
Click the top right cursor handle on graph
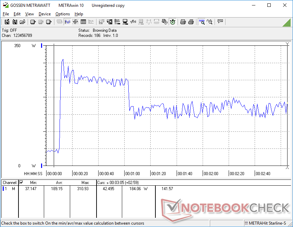pos(288,44)
